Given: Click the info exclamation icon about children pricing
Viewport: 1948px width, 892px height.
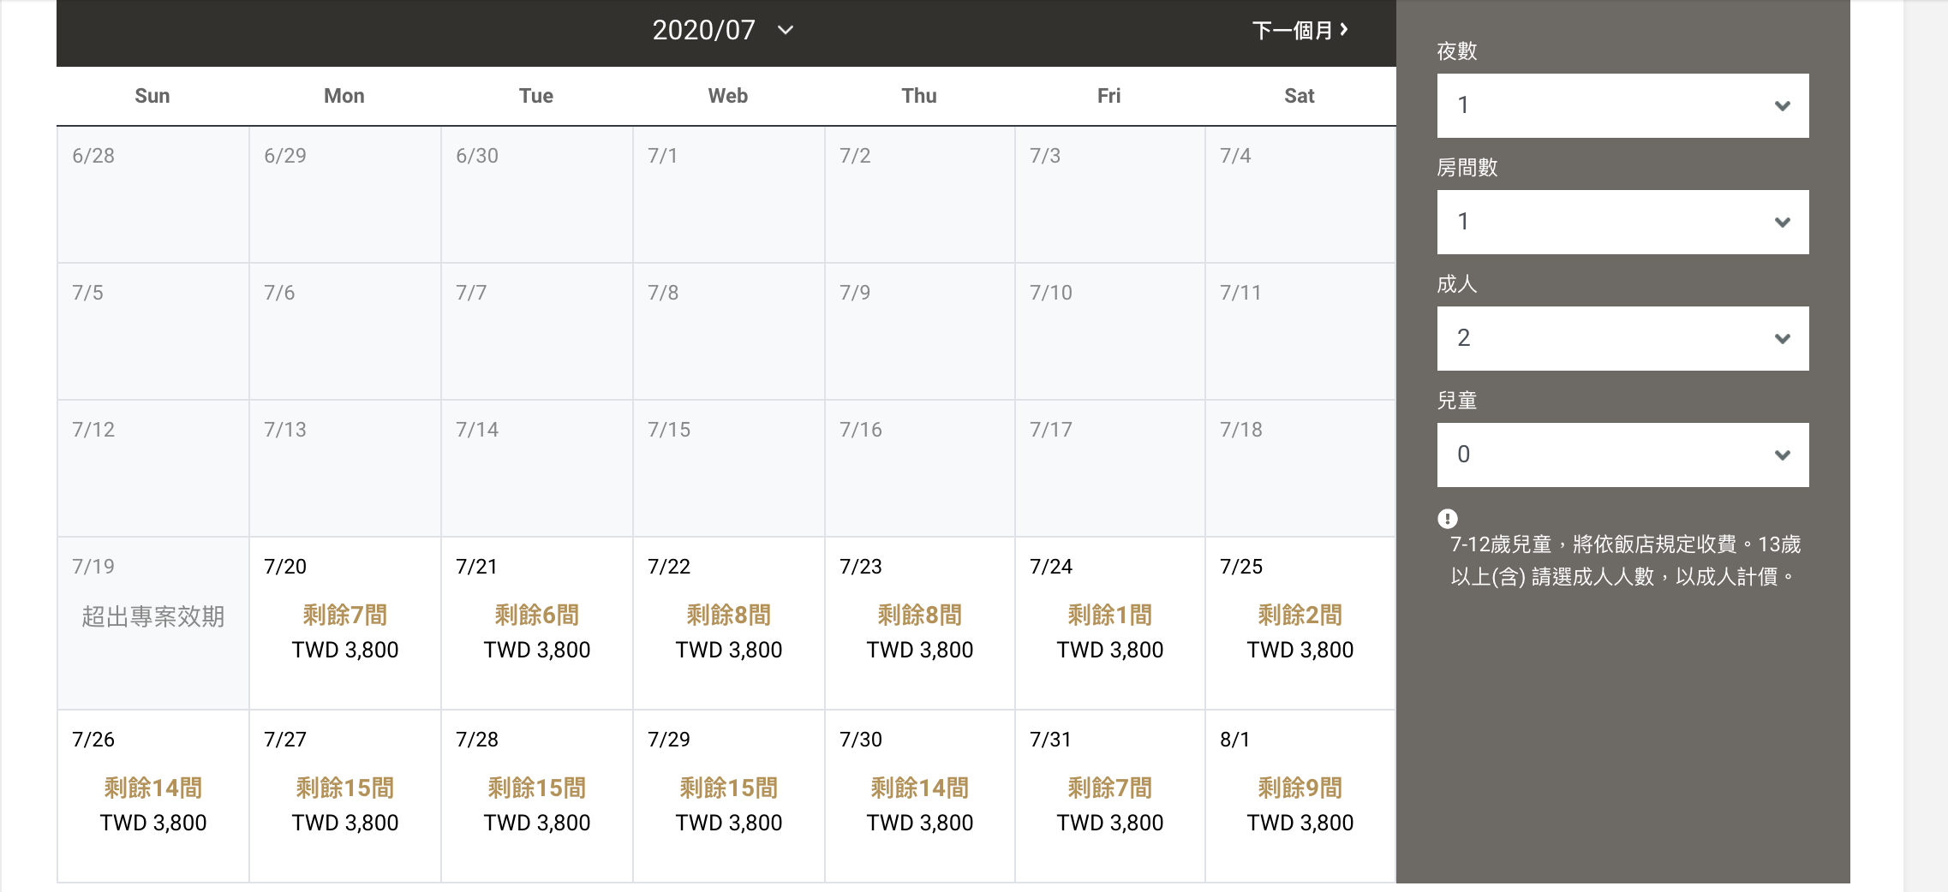Looking at the screenshot, I should point(1447,518).
